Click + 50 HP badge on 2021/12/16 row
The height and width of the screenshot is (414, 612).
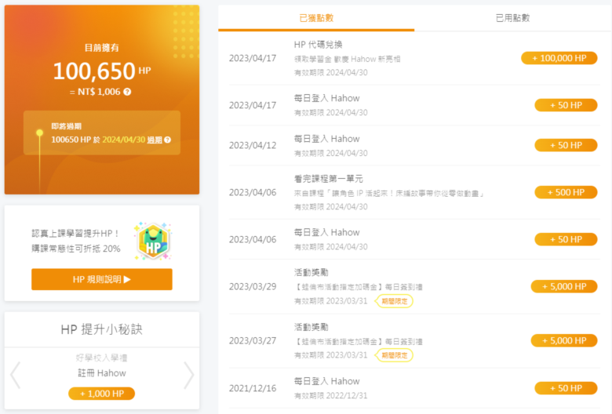tap(566, 388)
